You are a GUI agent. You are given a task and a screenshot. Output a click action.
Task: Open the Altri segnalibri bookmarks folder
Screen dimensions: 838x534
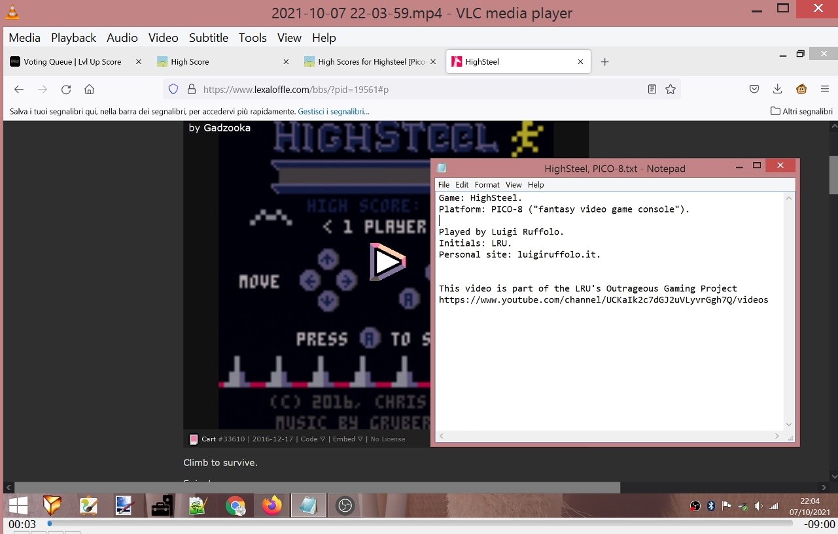pyautogui.click(x=801, y=112)
